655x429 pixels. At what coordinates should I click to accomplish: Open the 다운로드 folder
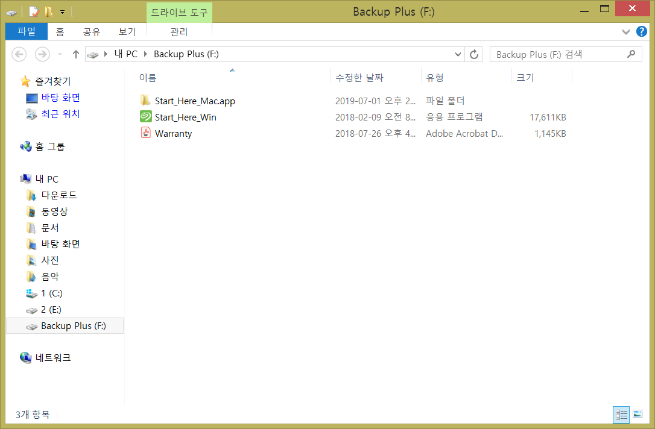click(59, 195)
